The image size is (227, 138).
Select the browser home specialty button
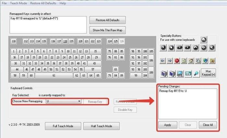(x=191, y=60)
